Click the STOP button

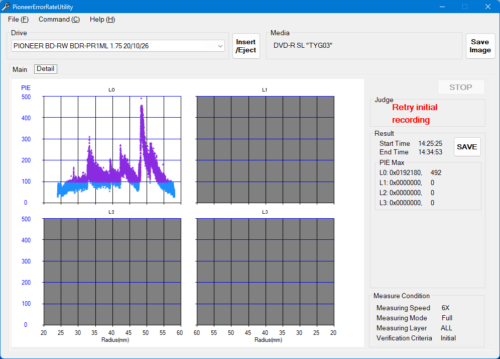(460, 87)
